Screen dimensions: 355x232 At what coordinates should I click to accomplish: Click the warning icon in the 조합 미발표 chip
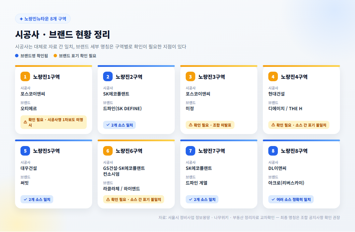pos(190,125)
